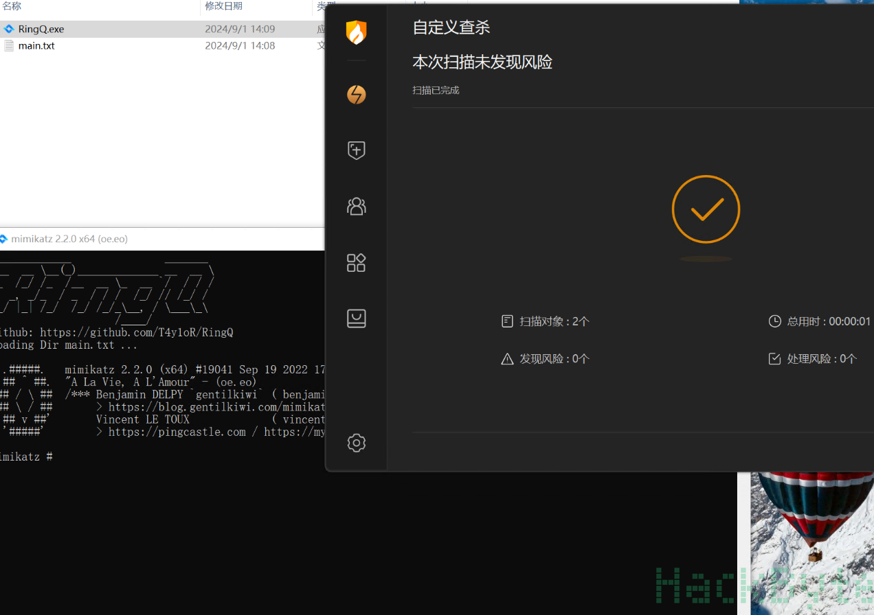
Task: Click the mimikatz console title bar icon
Action: (4, 239)
